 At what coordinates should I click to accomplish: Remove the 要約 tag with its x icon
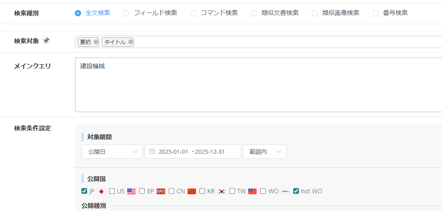[96, 42]
